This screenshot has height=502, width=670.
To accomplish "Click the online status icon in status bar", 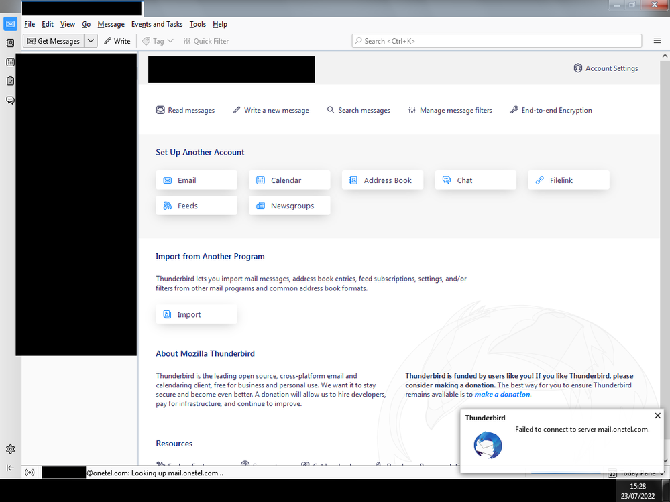I will (x=30, y=473).
